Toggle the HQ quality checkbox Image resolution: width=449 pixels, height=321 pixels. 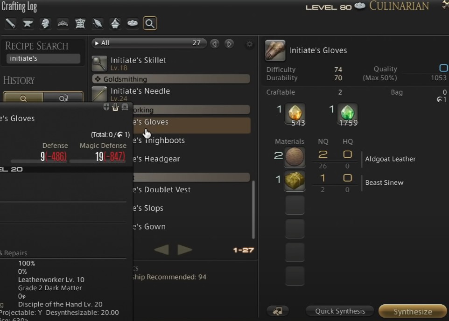[x=443, y=68]
